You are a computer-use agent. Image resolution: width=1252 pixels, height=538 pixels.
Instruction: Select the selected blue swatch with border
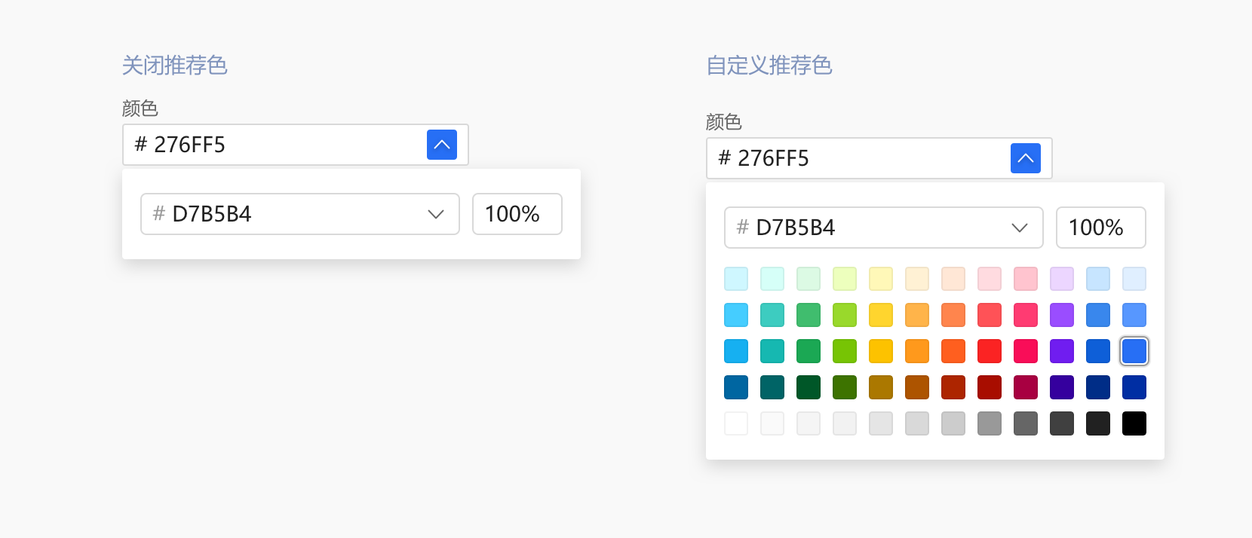pos(1134,351)
